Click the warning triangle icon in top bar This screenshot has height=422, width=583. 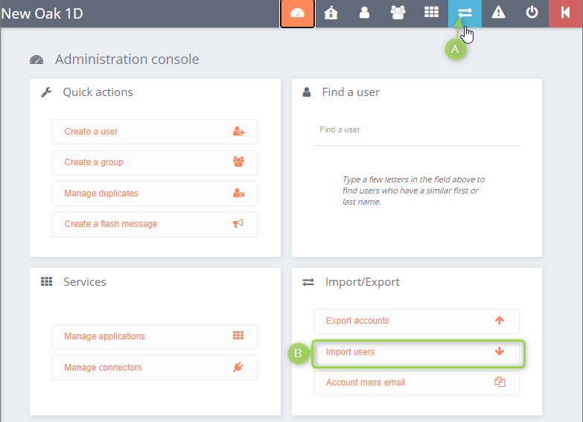coord(498,13)
